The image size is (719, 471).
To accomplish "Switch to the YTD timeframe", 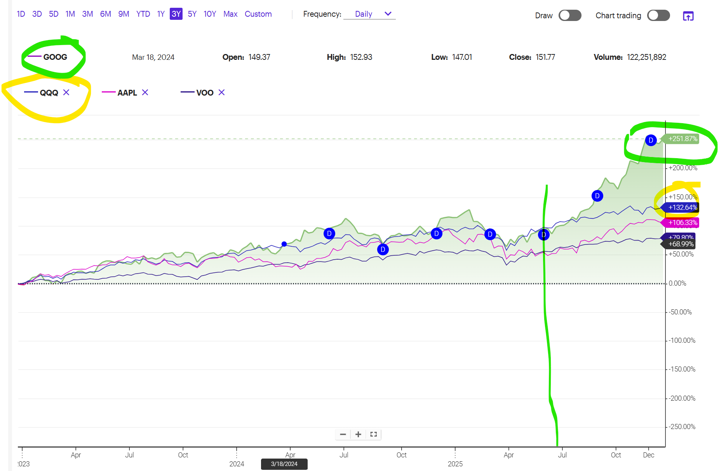I will pos(143,14).
